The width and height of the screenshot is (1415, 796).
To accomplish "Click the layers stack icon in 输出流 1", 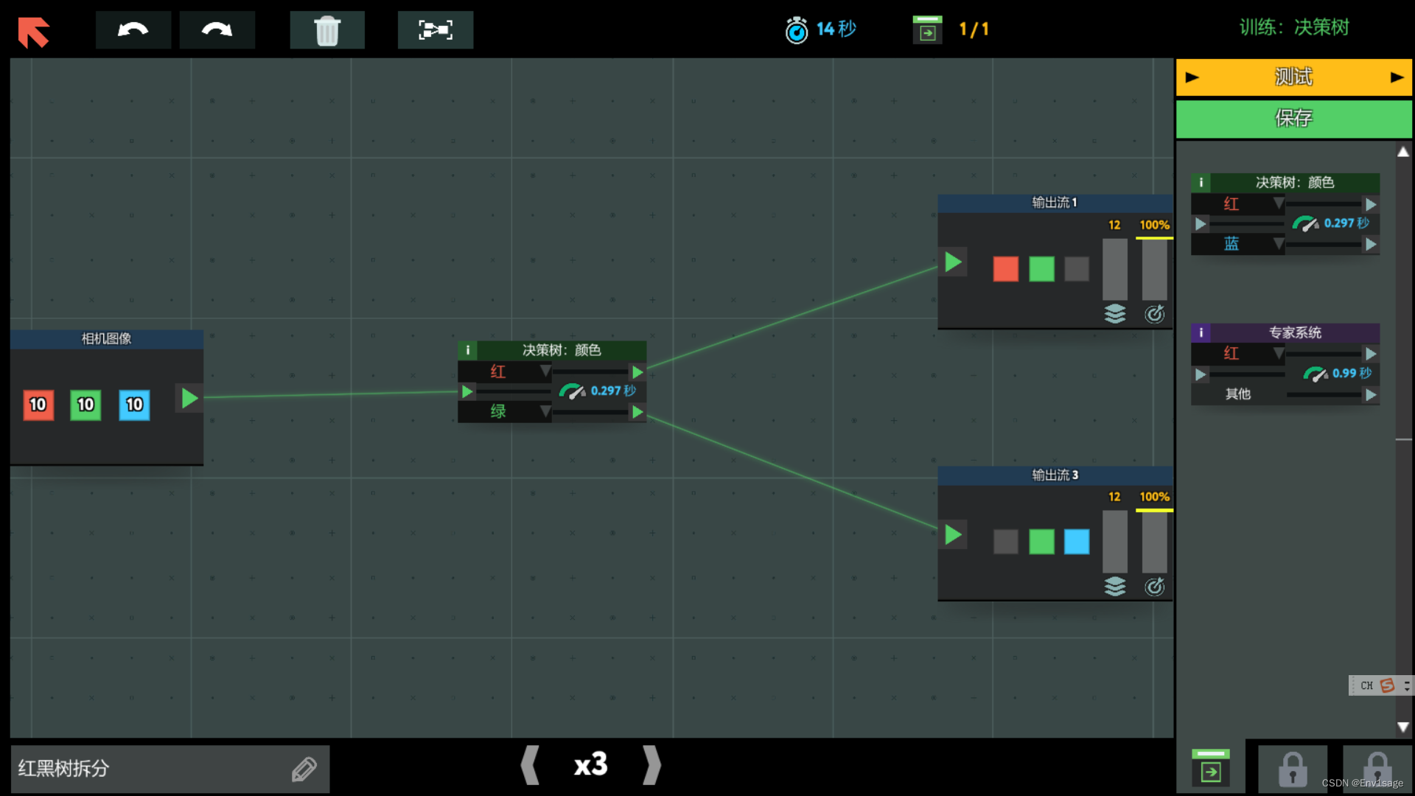I will 1115,314.
